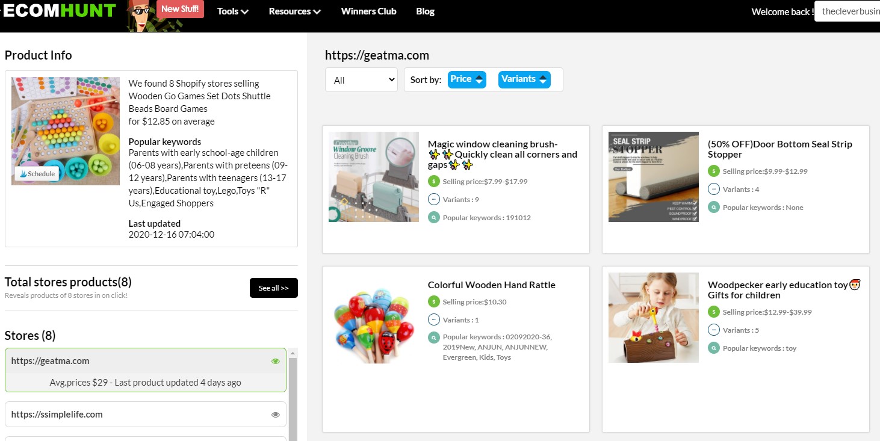Go to the Blog section
The height and width of the screenshot is (441, 880).
(425, 11)
